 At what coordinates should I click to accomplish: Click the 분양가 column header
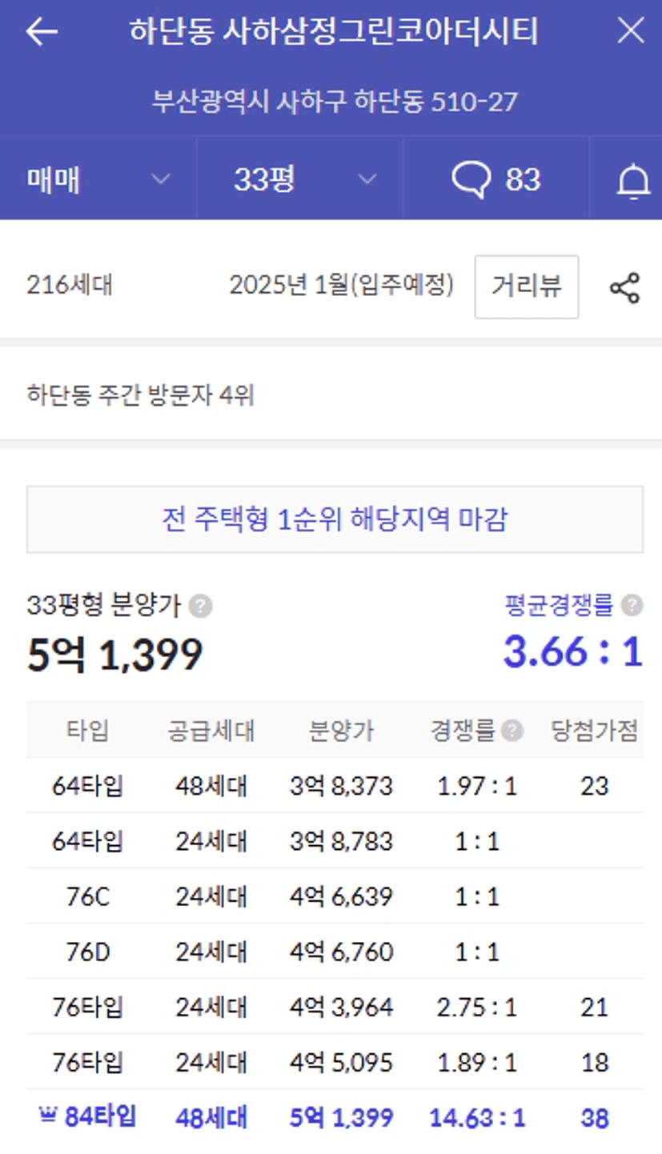[x=342, y=731]
